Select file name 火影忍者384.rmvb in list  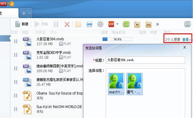point(50,39)
